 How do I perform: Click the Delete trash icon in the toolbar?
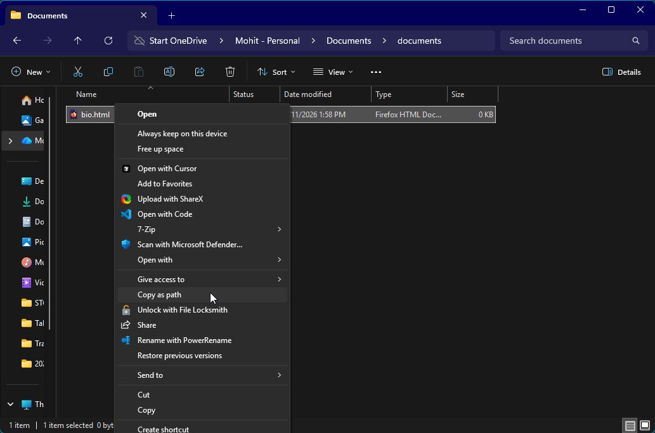pyautogui.click(x=230, y=72)
